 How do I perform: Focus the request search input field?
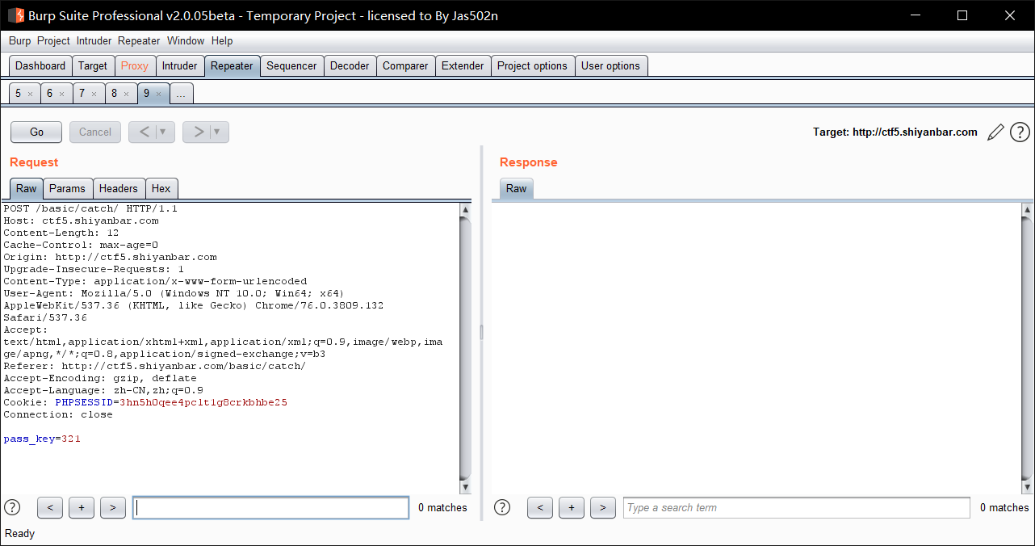coord(271,507)
